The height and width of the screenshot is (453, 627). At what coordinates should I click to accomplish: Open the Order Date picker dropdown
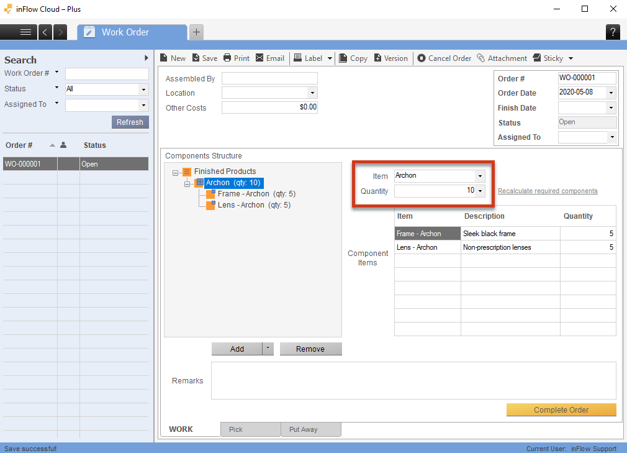tap(611, 93)
